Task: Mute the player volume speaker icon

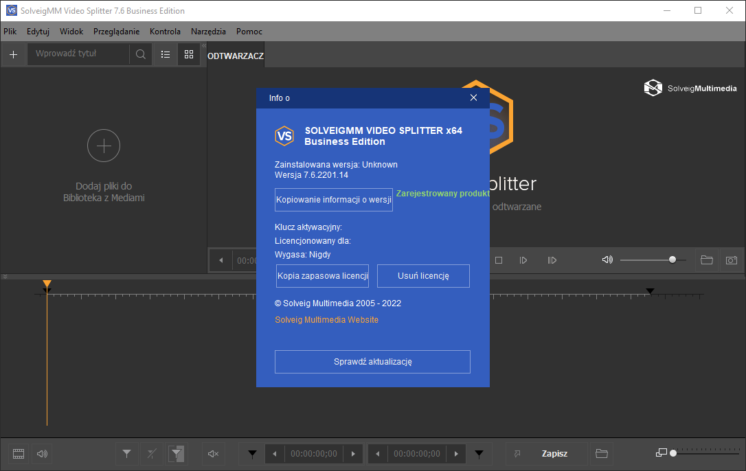Action: click(607, 260)
